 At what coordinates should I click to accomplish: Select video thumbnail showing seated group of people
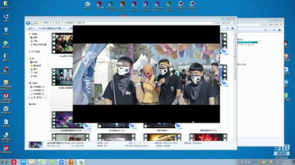(x=62, y=44)
